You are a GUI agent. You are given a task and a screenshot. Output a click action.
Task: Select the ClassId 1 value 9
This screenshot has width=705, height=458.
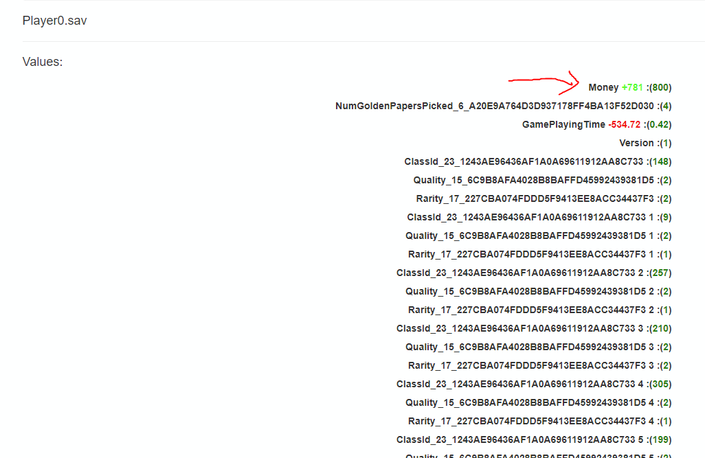point(664,217)
